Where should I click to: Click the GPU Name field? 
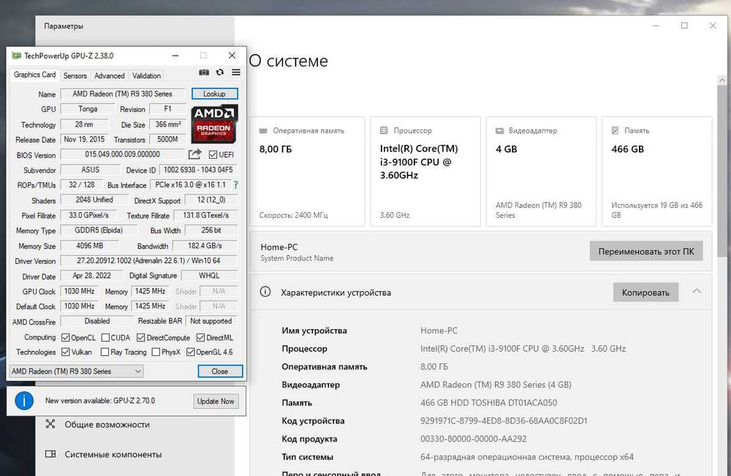(x=123, y=94)
